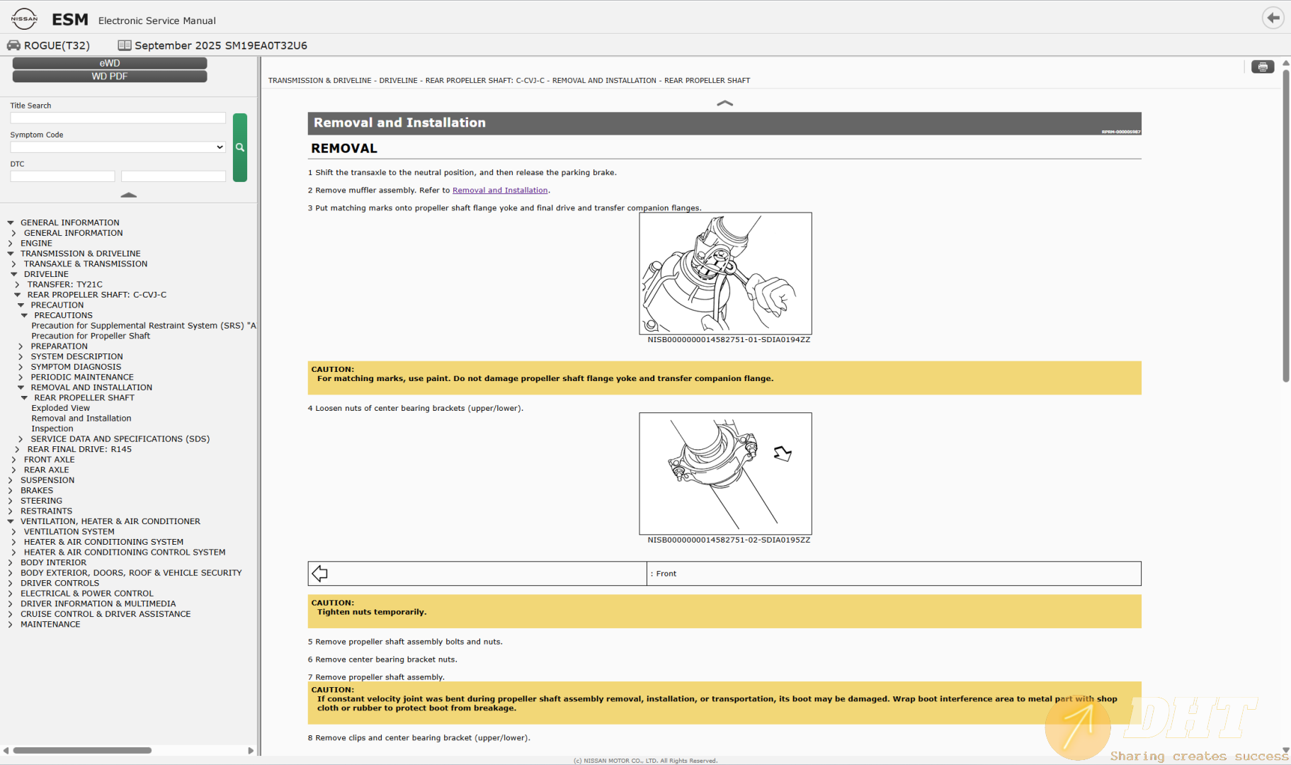
Task: Click the manual book icon beside September 2025
Action: pos(125,45)
